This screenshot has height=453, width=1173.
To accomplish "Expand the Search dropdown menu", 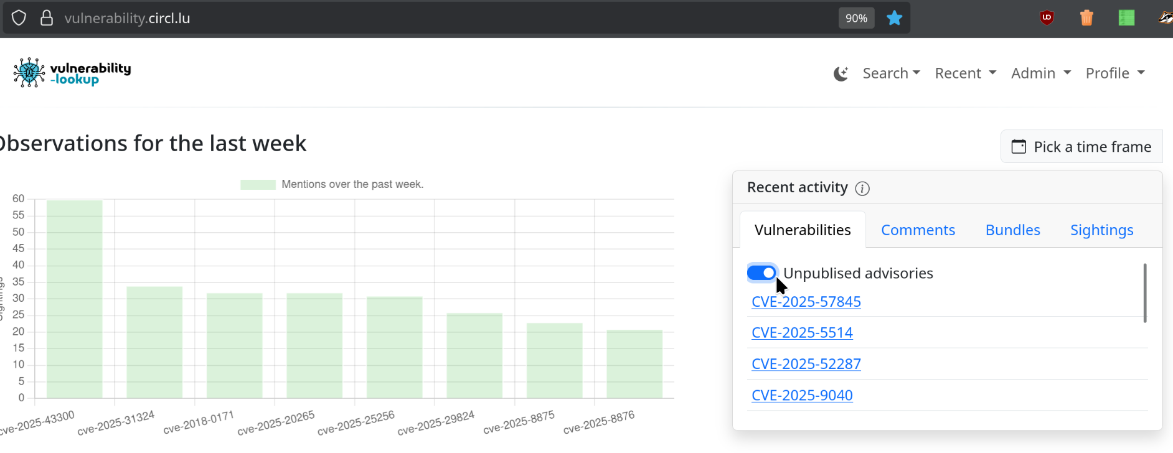I will point(891,73).
